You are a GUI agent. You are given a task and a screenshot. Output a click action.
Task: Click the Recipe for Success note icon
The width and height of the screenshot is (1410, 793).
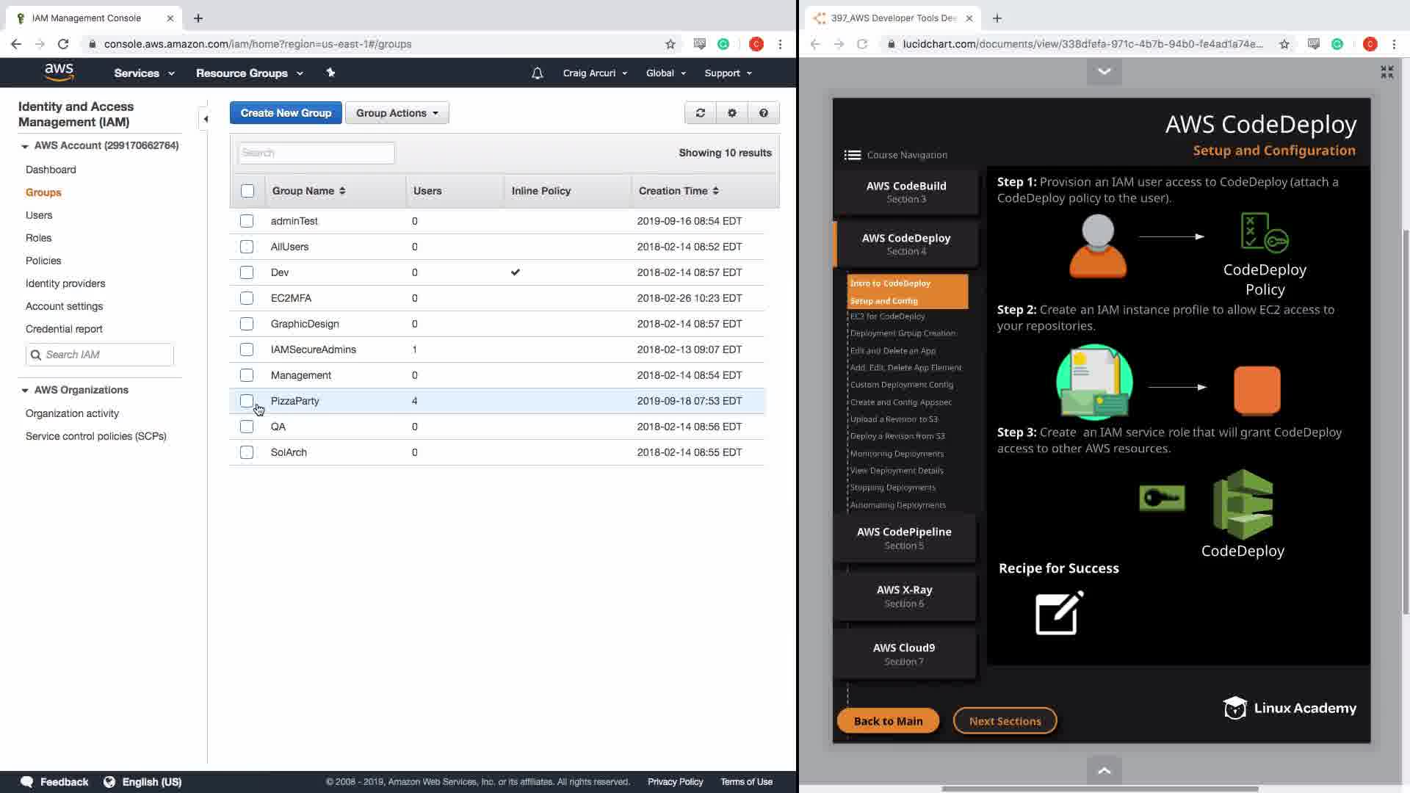1059,612
